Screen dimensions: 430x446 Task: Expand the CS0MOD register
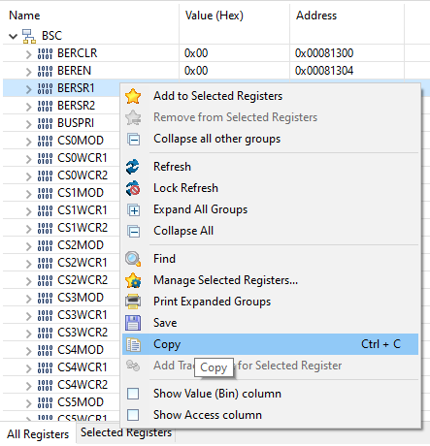pyautogui.click(x=28, y=141)
